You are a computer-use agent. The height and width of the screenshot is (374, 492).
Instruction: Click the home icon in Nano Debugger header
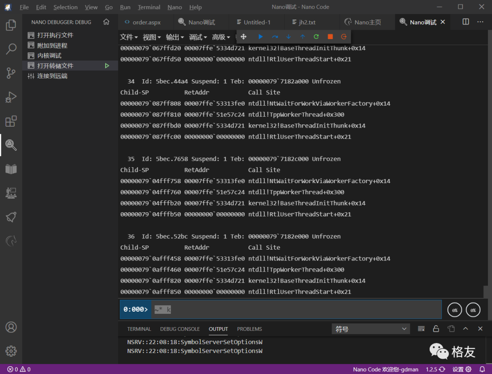coord(106,22)
